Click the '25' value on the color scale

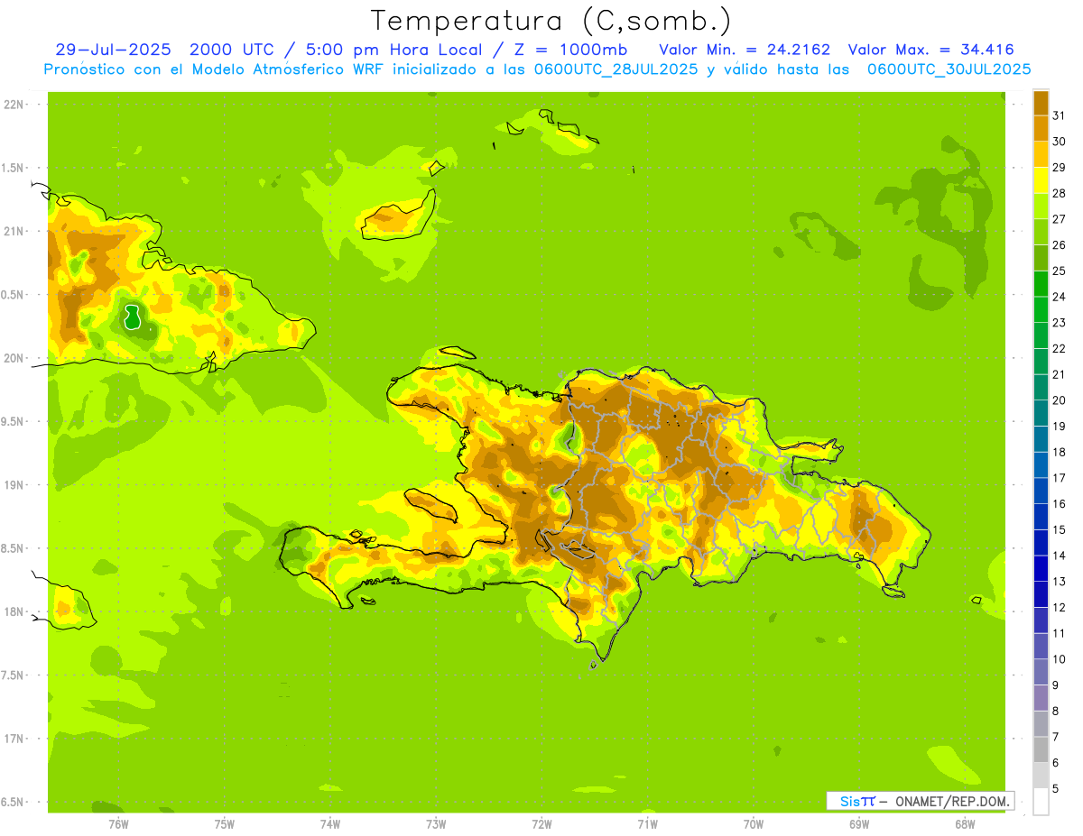click(x=1060, y=270)
